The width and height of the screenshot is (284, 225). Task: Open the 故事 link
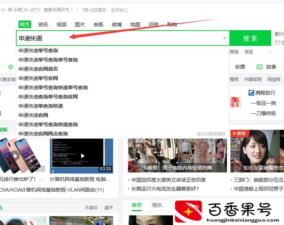tap(271, 67)
